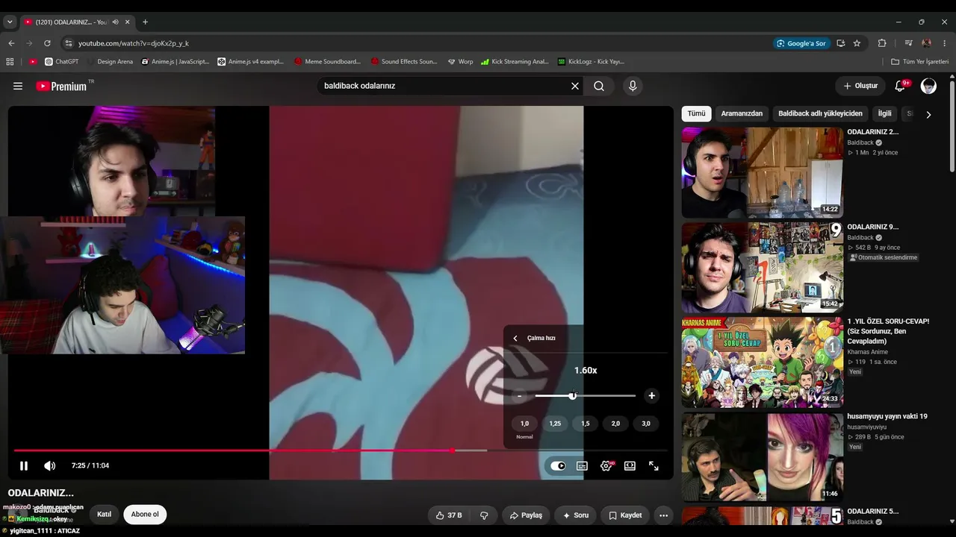Increase playback speed with the plus button
The width and height of the screenshot is (956, 537).
(651, 396)
